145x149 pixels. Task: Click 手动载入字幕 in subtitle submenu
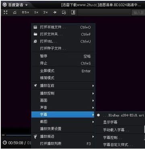pos(116,130)
